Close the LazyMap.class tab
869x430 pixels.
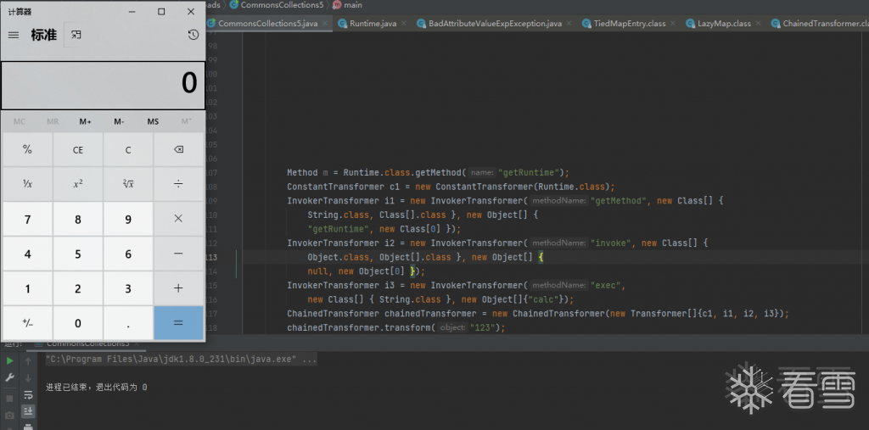pos(758,23)
